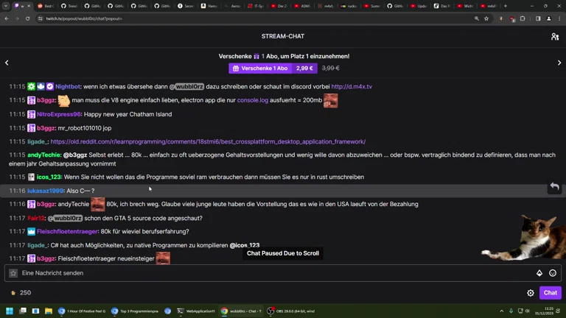This screenshot has width=566, height=318.
Task: Switch to the 'Das F' tab
Action: [442, 6]
